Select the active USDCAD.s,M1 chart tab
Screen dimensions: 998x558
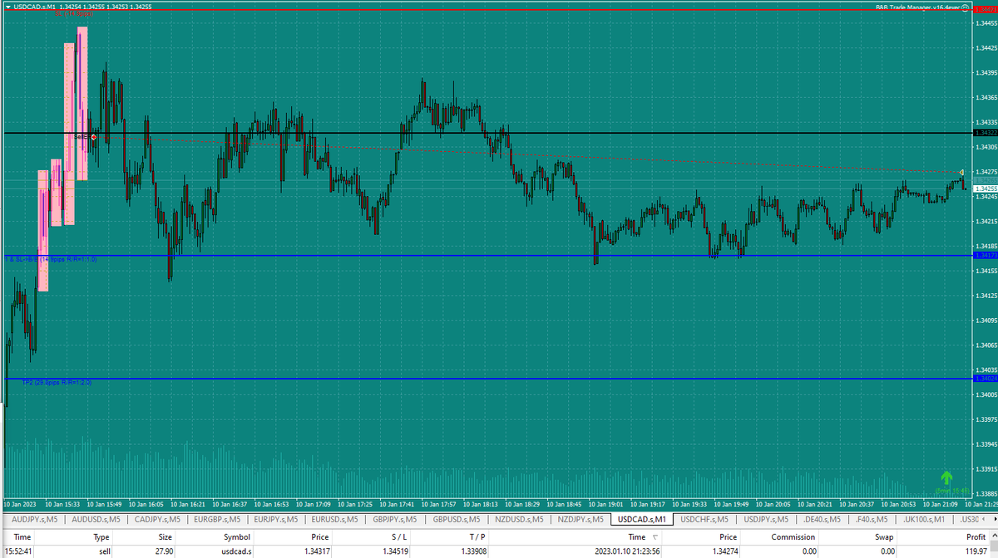(641, 520)
